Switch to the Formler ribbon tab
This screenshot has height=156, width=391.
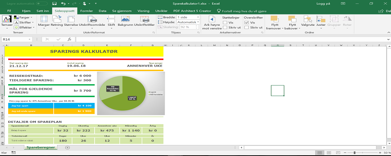point(86,11)
